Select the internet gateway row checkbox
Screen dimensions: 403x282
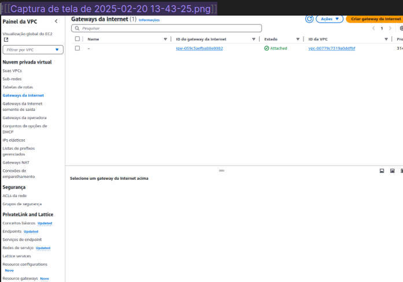77,49
